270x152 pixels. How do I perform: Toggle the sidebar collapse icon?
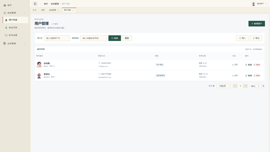pyautogui.click(x=35, y=4)
